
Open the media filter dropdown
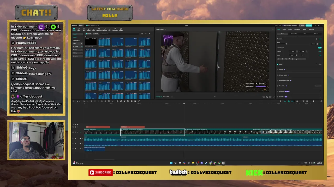click(150, 34)
